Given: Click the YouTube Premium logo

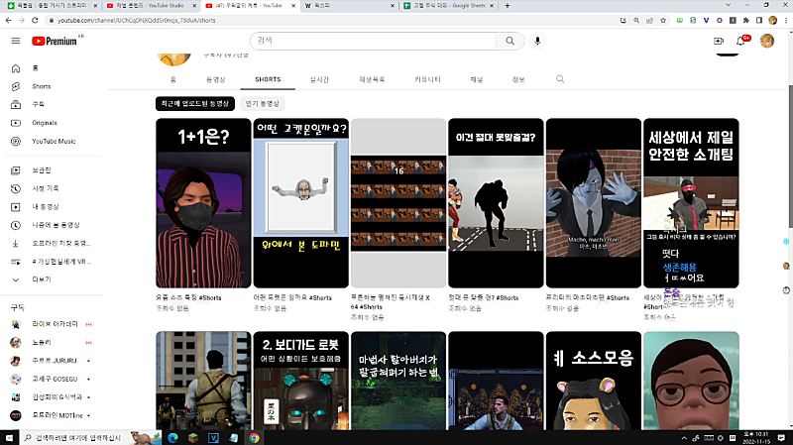Looking at the screenshot, I should [x=56, y=41].
